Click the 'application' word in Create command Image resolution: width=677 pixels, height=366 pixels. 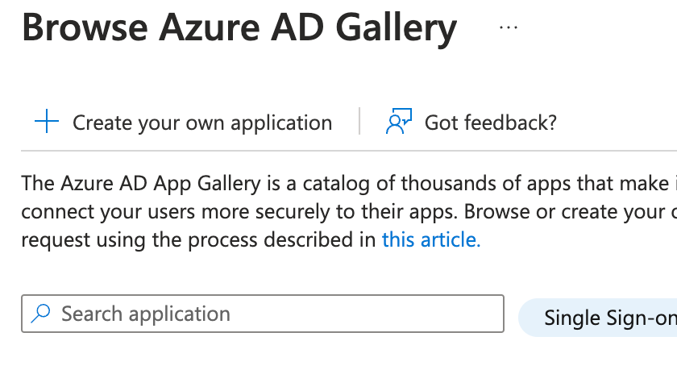click(x=281, y=123)
